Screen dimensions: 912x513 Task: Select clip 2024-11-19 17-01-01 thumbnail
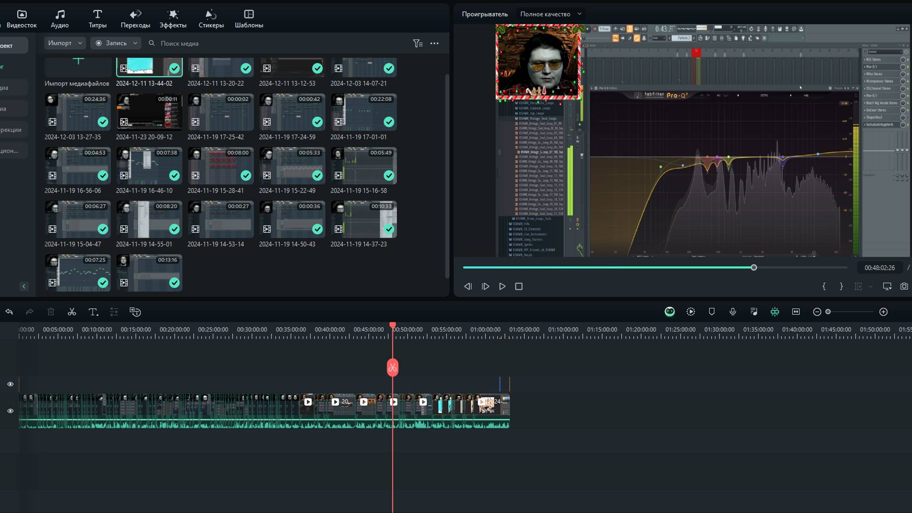364,112
